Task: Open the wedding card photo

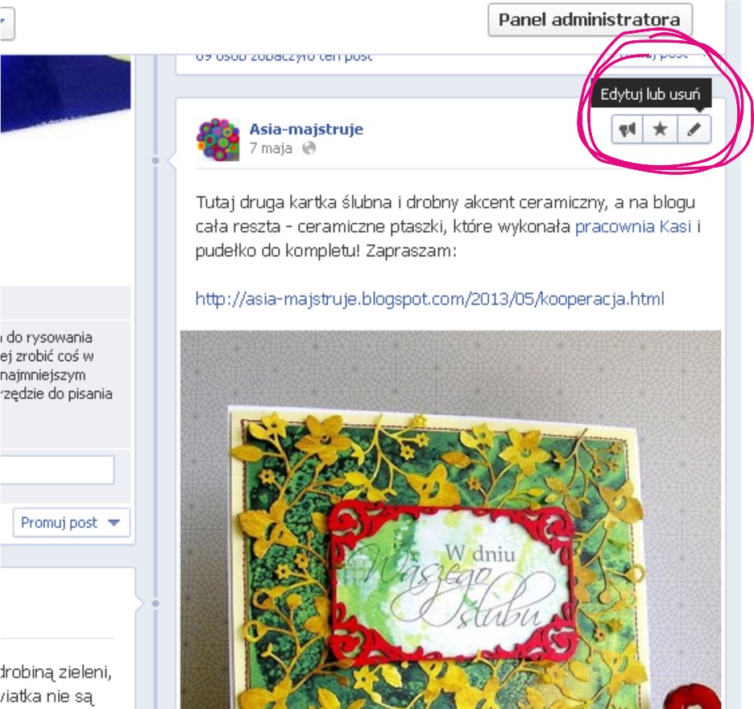Action: 450,520
